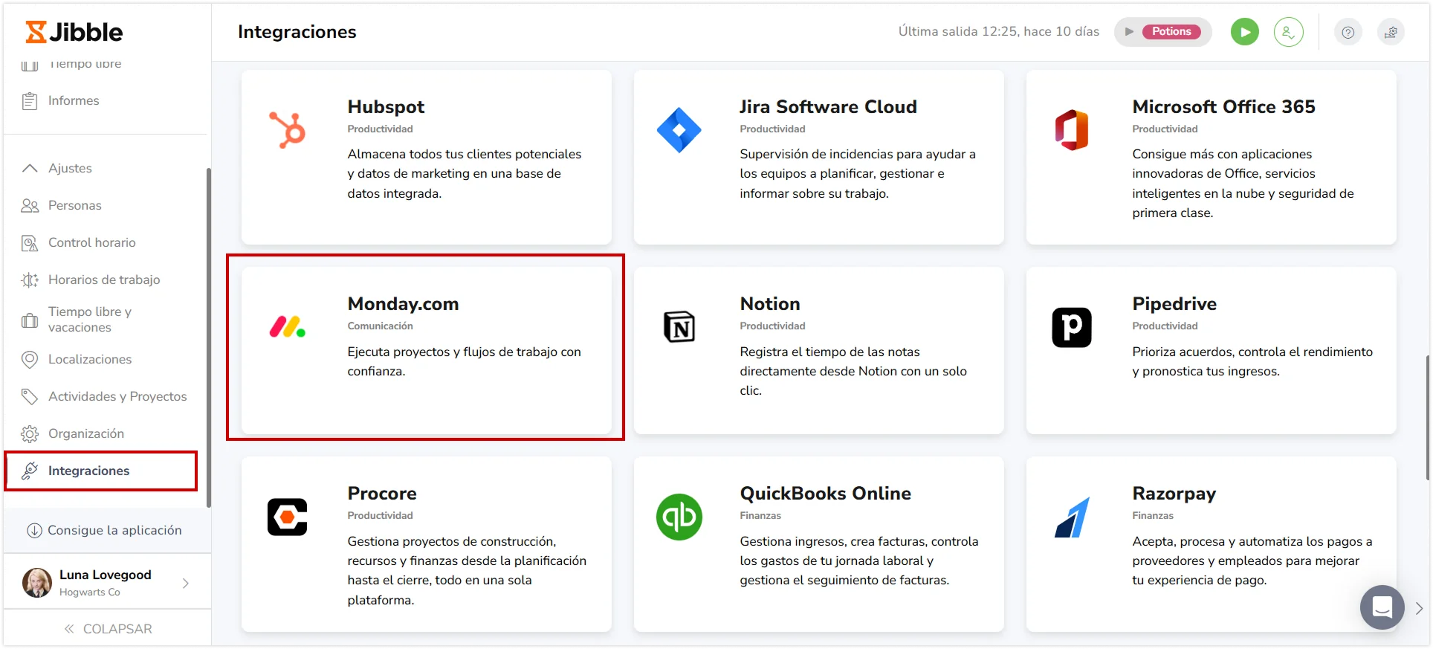This screenshot has width=1433, height=649.
Task: Click the Informes clipboard icon
Action: [30, 101]
